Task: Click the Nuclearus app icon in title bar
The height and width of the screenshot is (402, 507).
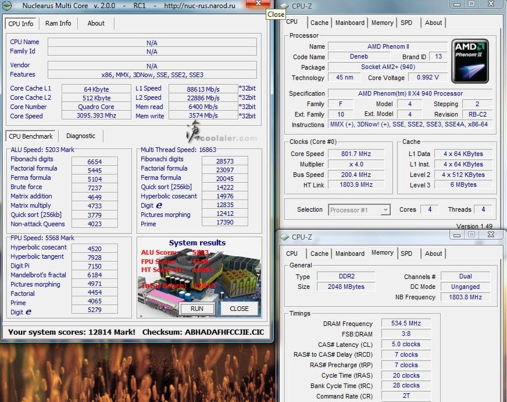Action: [x=7, y=5]
